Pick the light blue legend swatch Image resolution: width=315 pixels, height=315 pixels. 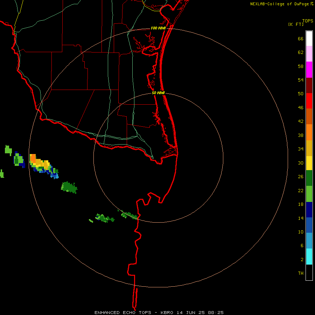pyautogui.click(x=309, y=241)
